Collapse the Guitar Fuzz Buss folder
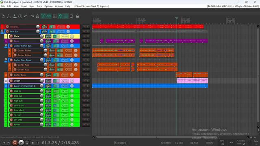 tap(6, 59)
